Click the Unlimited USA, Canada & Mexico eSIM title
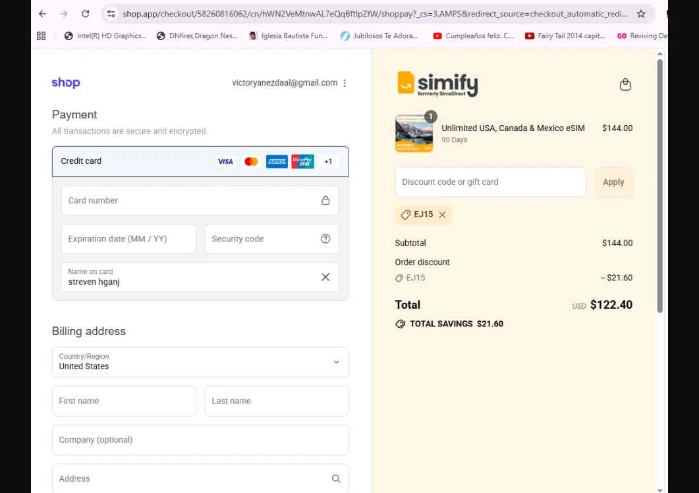The width and height of the screenshot is (699, 493). [513, 128]
